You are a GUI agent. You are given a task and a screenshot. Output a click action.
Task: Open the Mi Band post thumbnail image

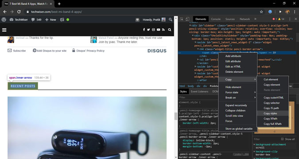point(87,128)
